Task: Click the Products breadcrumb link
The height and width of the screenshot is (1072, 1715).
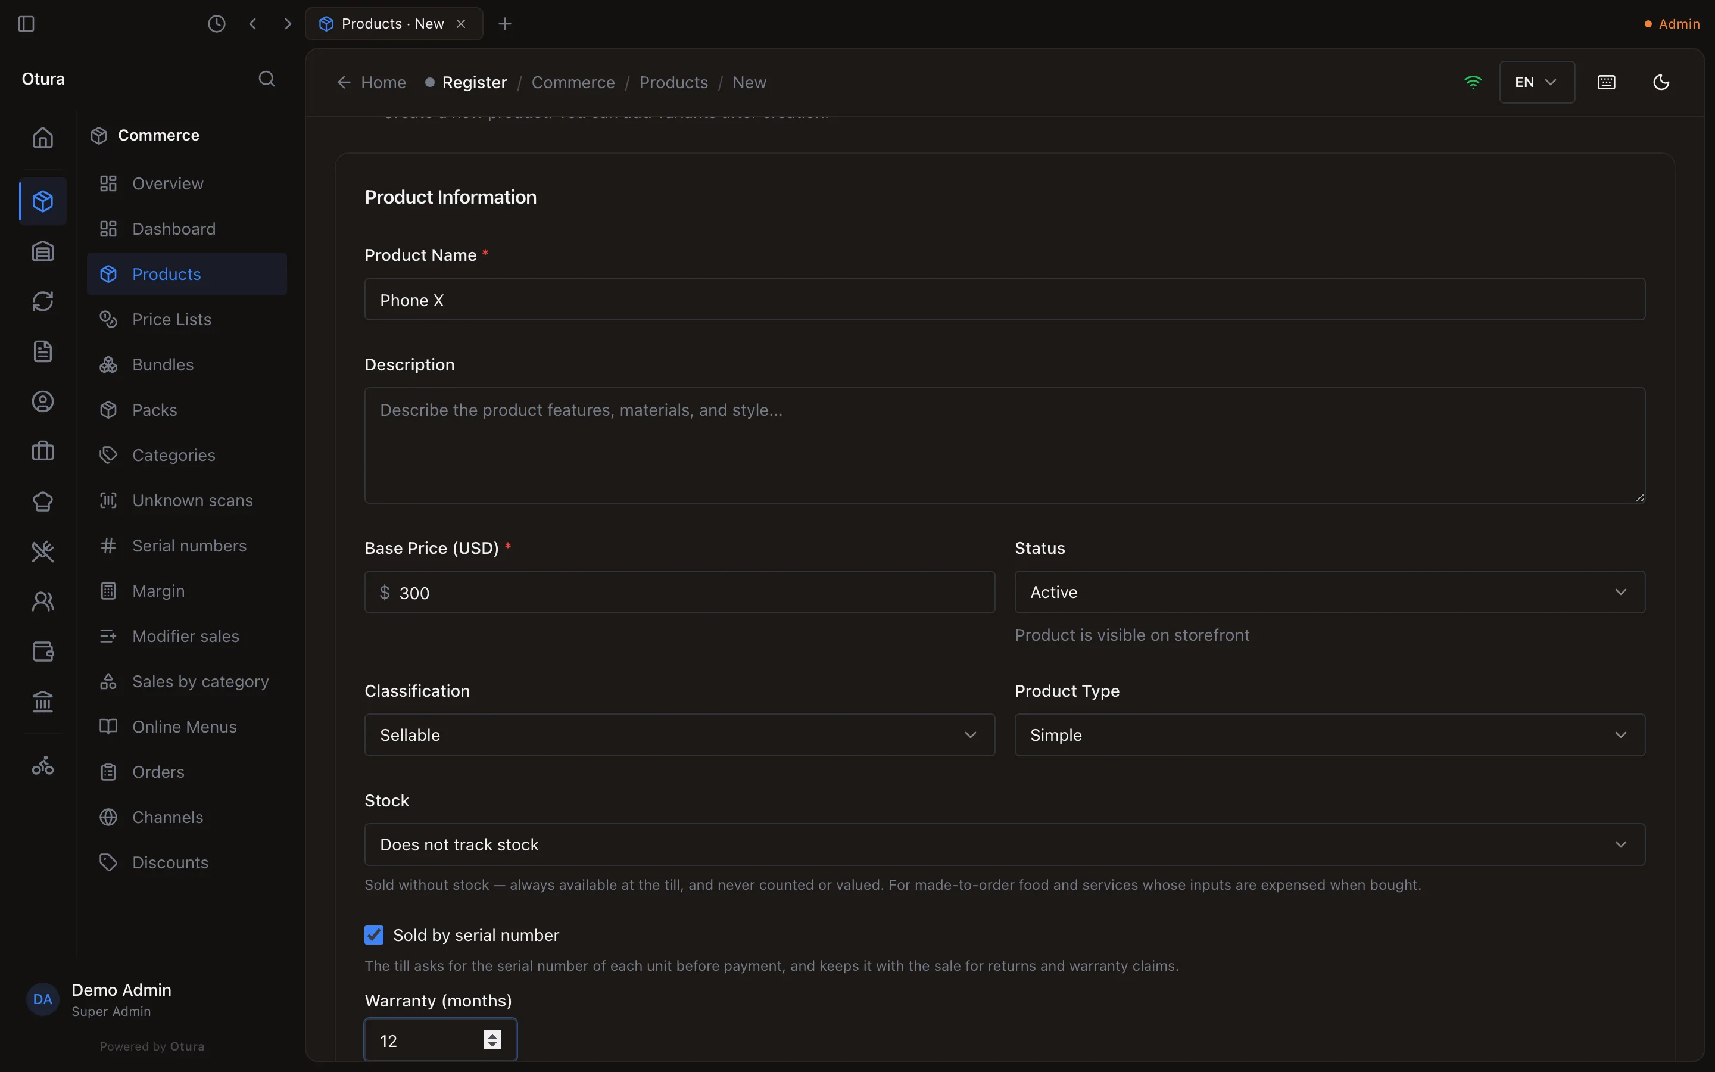Action: pos(673,82)
